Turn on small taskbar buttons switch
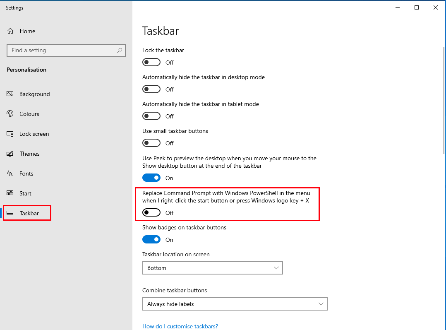Image resolution: width=446 pixels, height=330 pixels. (x=151, y=143)
